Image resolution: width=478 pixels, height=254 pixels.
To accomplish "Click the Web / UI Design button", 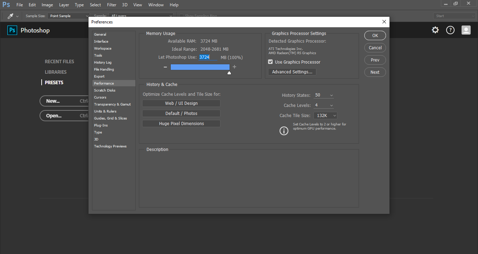I will (181, 103).
